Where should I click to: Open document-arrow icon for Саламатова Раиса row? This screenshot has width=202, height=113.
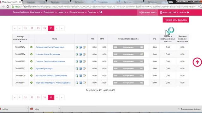click(x=77, y=47)
